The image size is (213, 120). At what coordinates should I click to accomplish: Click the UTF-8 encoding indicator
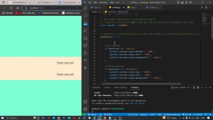coord(152,115)
